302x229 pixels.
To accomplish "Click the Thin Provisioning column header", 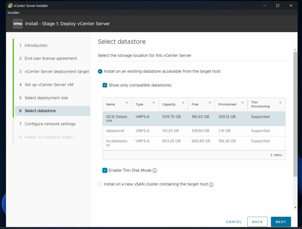I will tap(260, 104).
